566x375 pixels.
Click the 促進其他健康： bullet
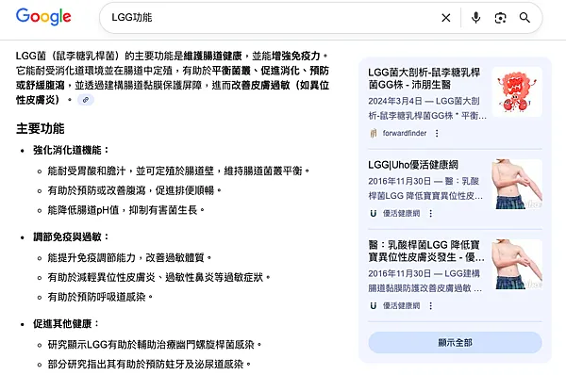66,324
